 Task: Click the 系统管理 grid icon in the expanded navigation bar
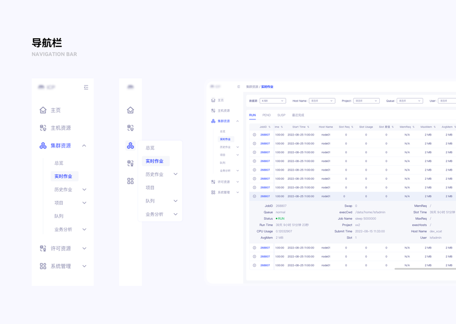(43, 266)
